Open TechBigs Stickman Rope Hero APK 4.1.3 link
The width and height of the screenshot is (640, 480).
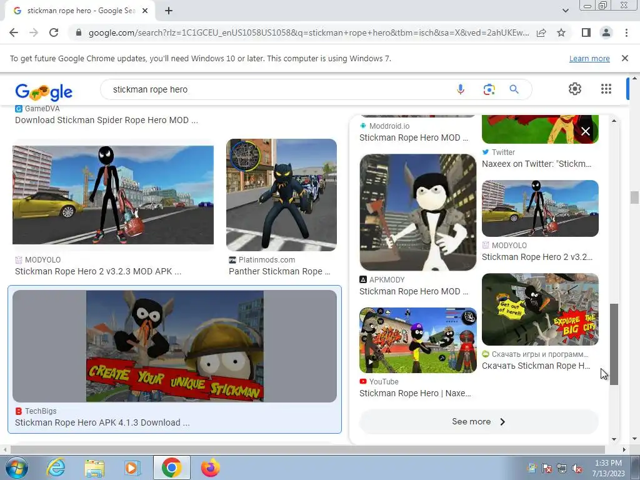(102, 422)
